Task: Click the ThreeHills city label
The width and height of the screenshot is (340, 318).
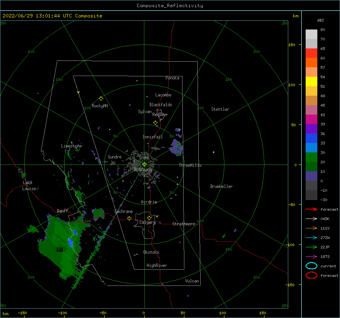Action: 190,165
